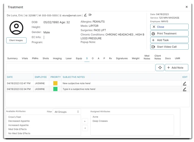Close the Treatment dialog with X

click(x=187, y=7)
